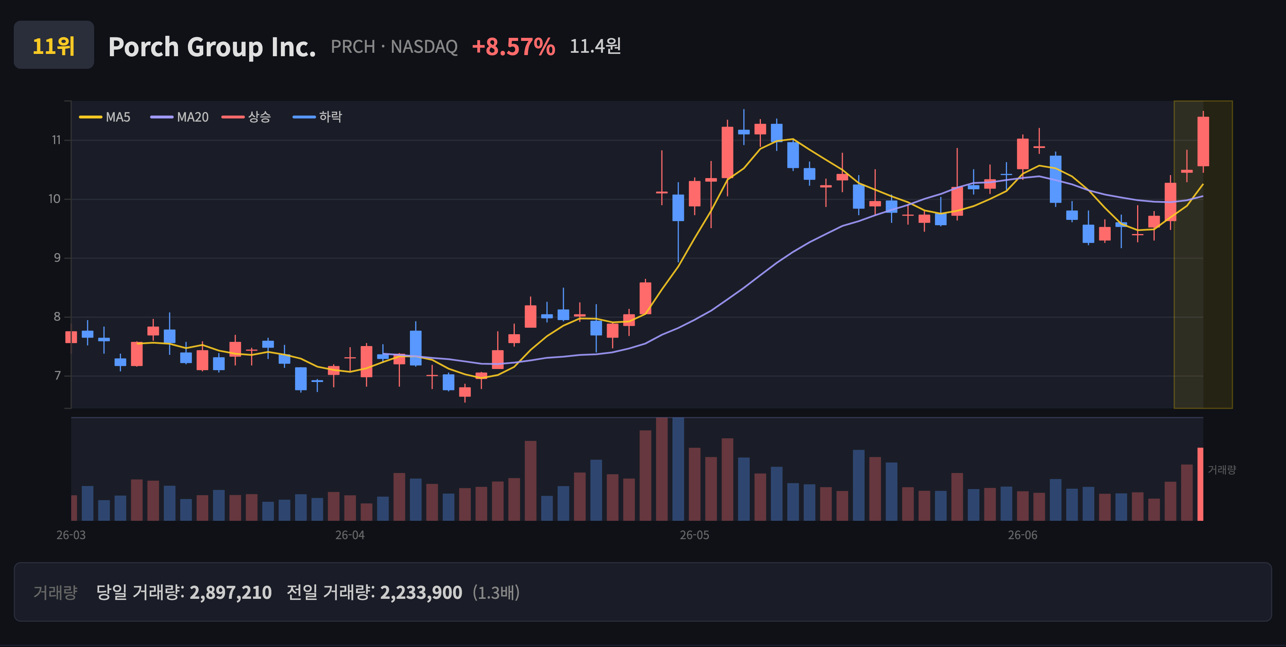Click the PRCH · NASDAQ ticker label
Screen dimensions: 1286x647
click(x=394, y=46)
